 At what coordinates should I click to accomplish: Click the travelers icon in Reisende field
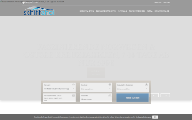coord(110,95)
